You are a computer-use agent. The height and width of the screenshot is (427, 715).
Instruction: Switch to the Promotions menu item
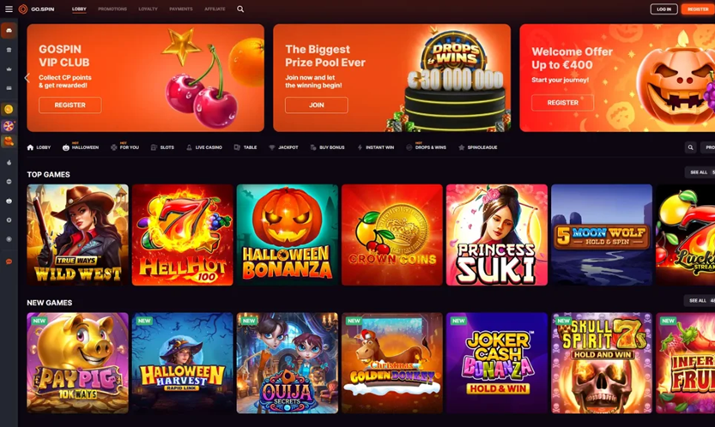pyautogui.click(x=112, y=9)
